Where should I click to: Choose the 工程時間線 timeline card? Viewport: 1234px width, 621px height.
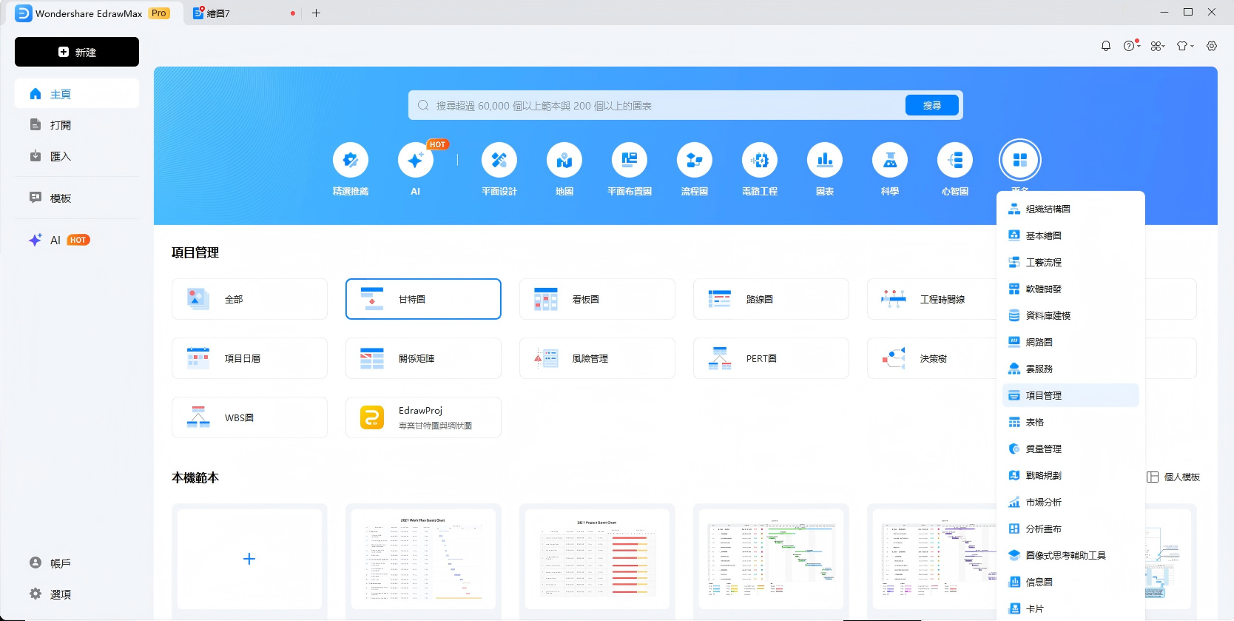pyautogui.click(x=932, y=299)
